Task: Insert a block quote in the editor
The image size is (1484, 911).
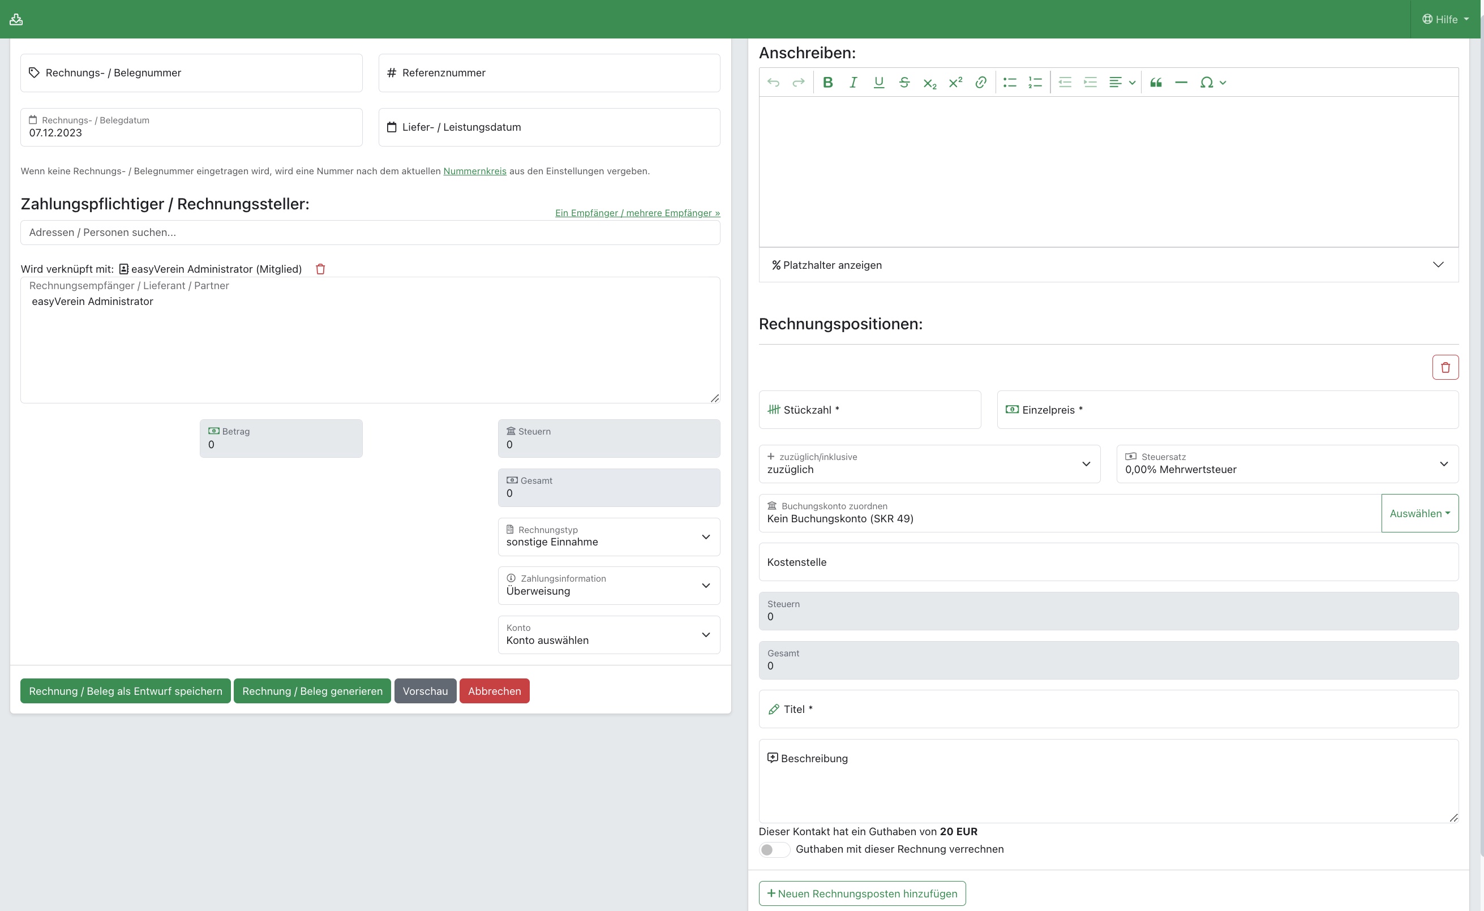Action: (1156, 83)
